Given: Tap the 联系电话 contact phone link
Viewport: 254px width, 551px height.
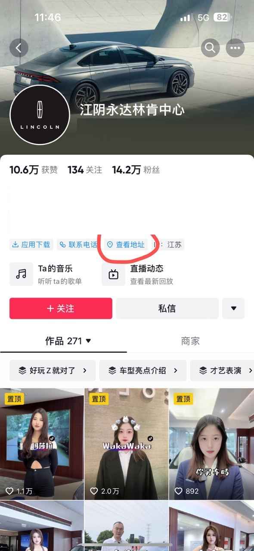Looking at the screenshot, I should (x=78, y=245).
